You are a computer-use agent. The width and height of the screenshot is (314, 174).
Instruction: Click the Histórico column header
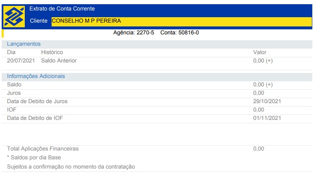(x=52, y=52)
